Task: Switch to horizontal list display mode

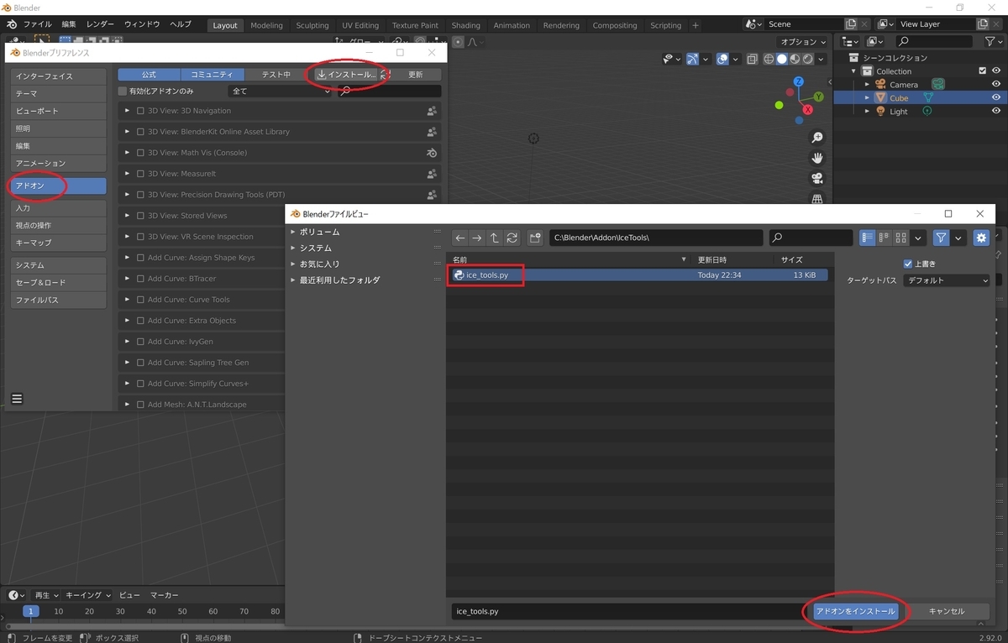Action: coord(884,238)
